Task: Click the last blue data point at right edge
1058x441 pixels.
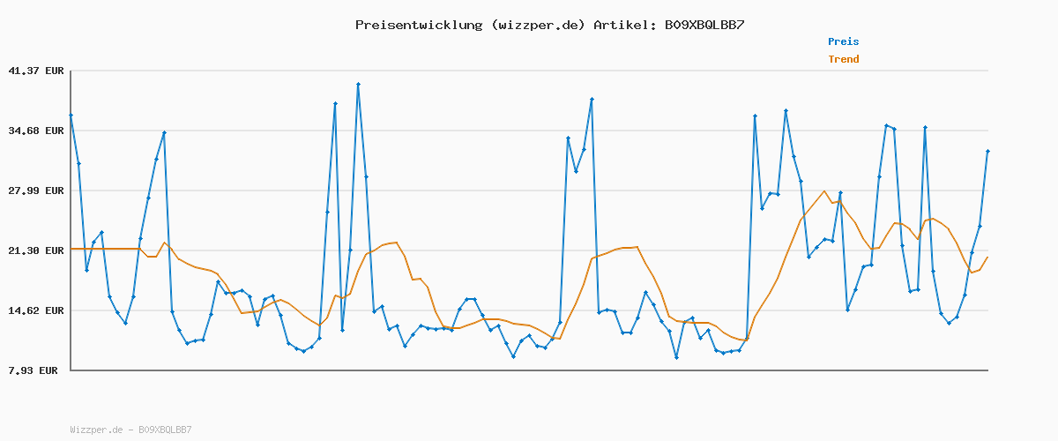Action: click(x=987, y=152)
